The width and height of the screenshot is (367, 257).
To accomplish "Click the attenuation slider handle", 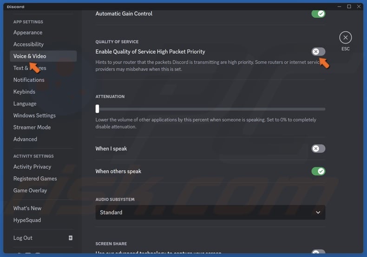I will pos(97,109).
